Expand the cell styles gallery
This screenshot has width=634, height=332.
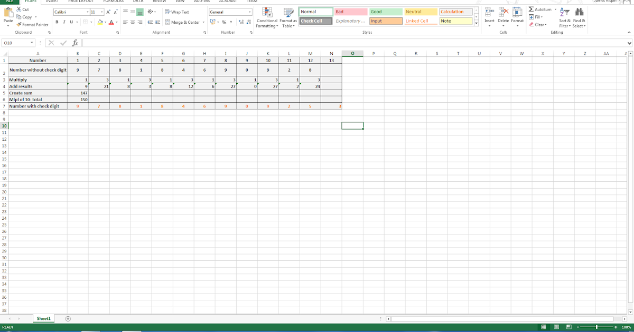[x=476, y=23]
